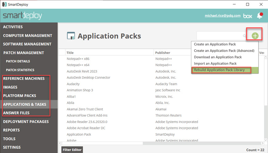Click Microix, Inc. publisher cell
Screen dimensions: 268x153
coord(164,96)
